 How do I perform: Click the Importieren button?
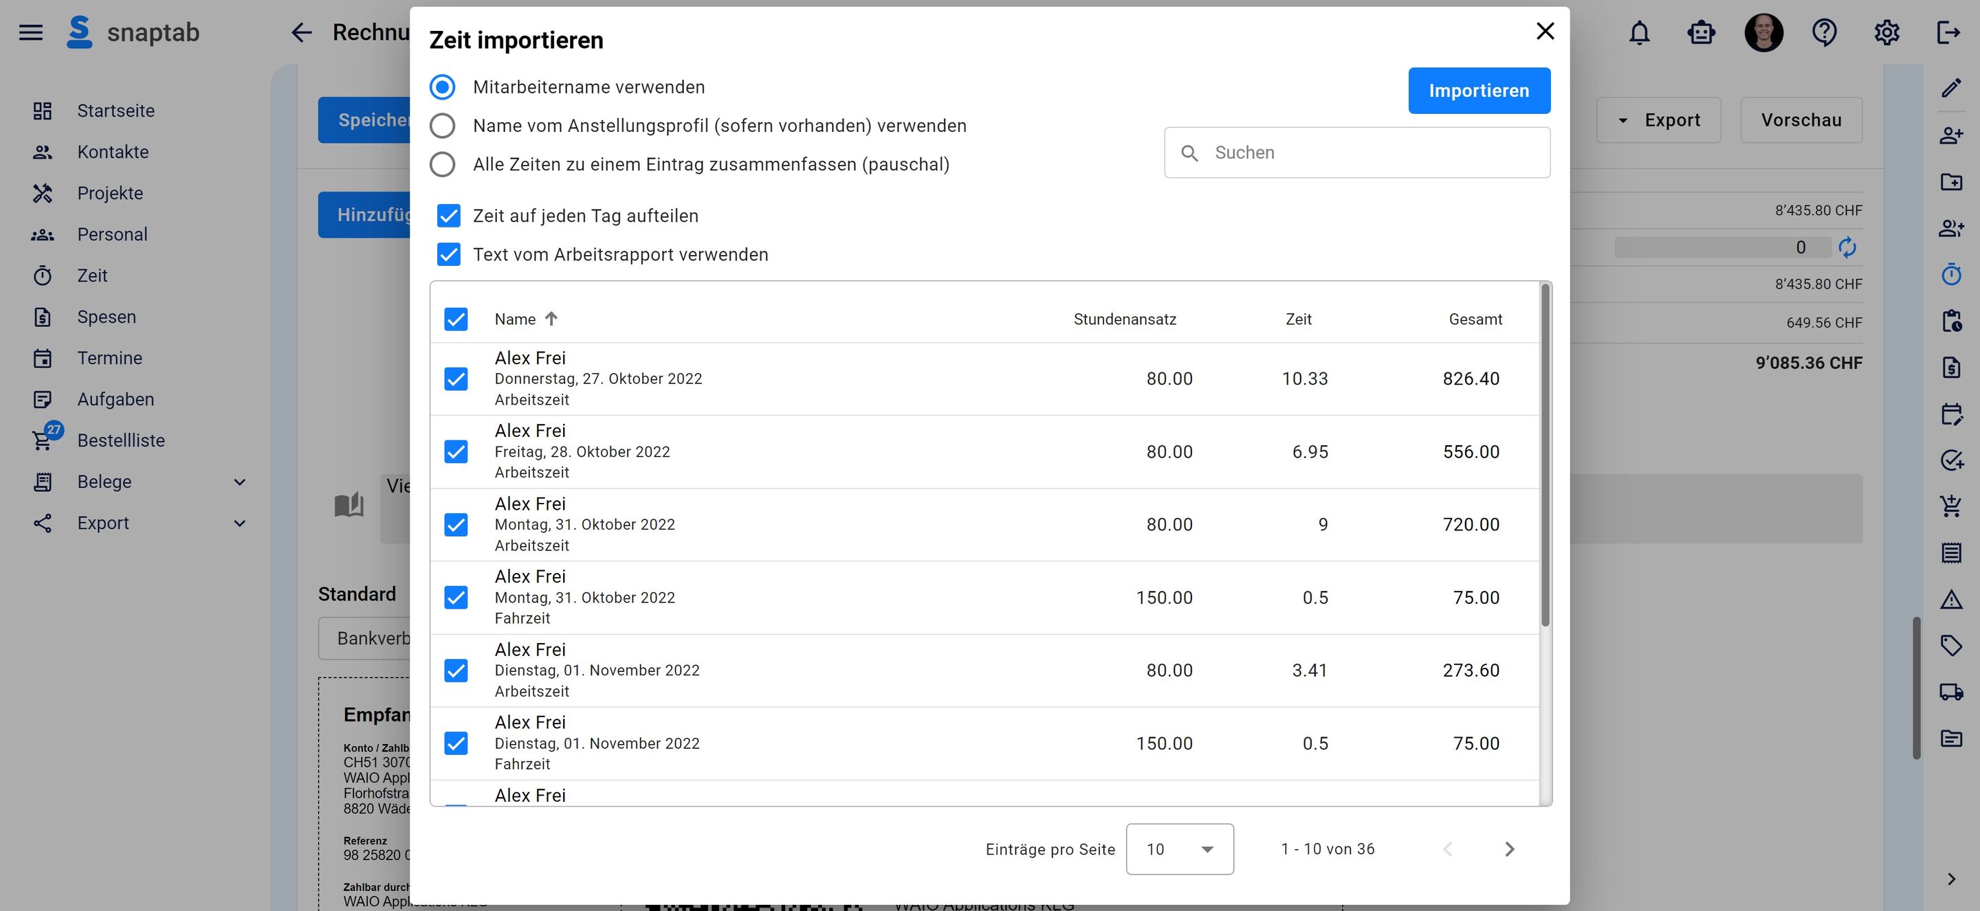coord(1479,91)
